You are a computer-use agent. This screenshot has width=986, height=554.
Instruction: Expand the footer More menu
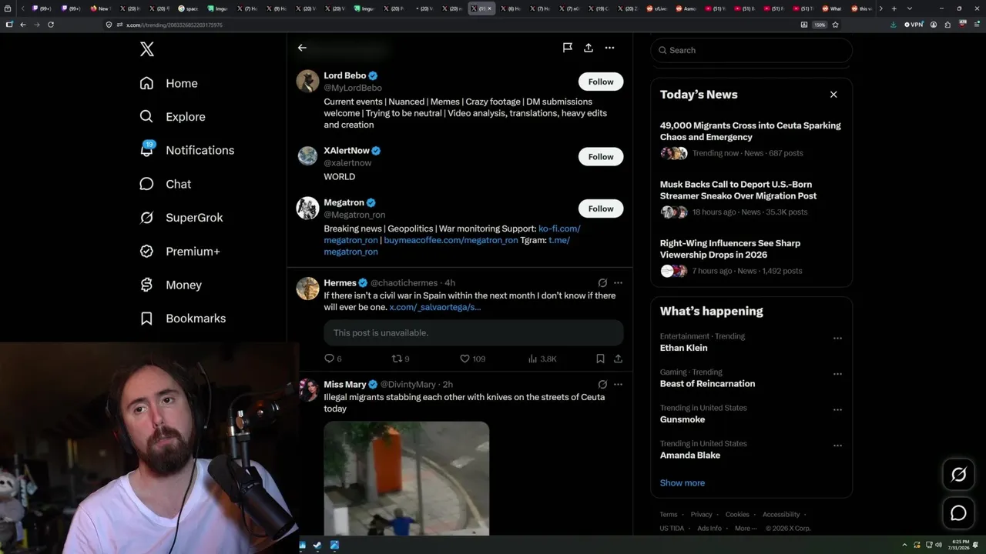pos(746,529)
